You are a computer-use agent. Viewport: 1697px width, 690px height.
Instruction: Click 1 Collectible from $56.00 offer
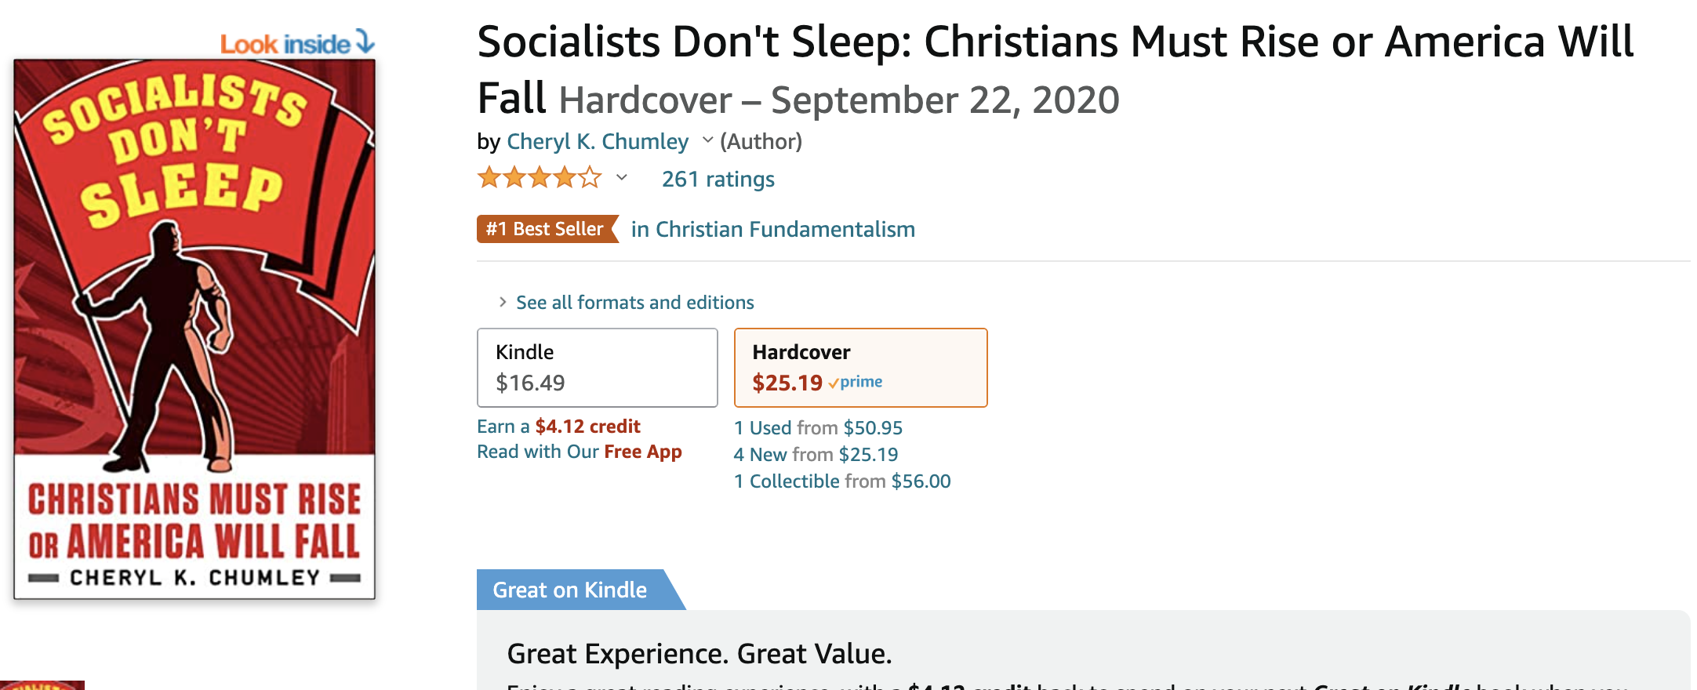pyautogui.click(x=842, y=481)
